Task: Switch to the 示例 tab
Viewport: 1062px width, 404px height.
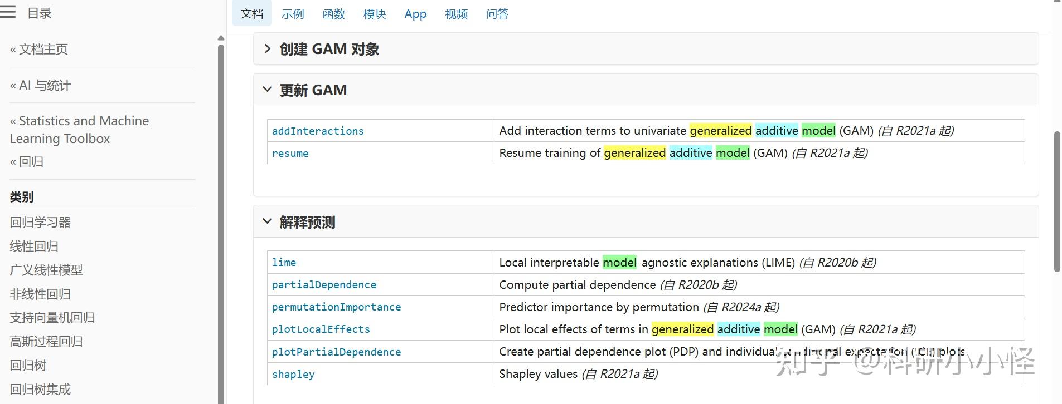Action: click(x=293, y=14)
